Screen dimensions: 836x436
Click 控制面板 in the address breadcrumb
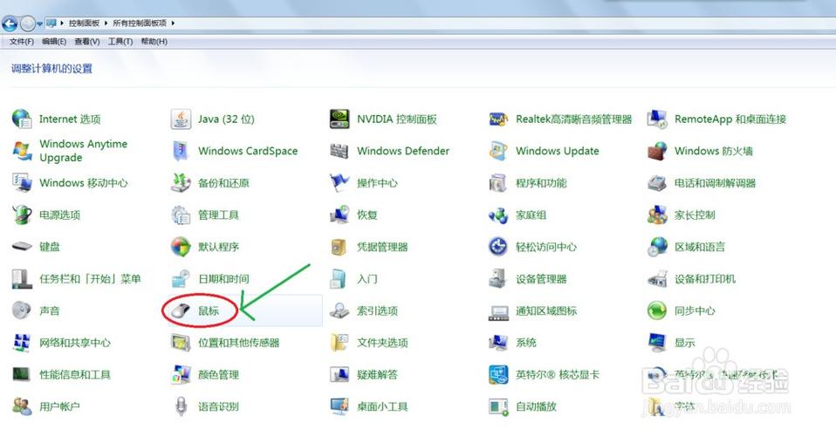point(85,23)
